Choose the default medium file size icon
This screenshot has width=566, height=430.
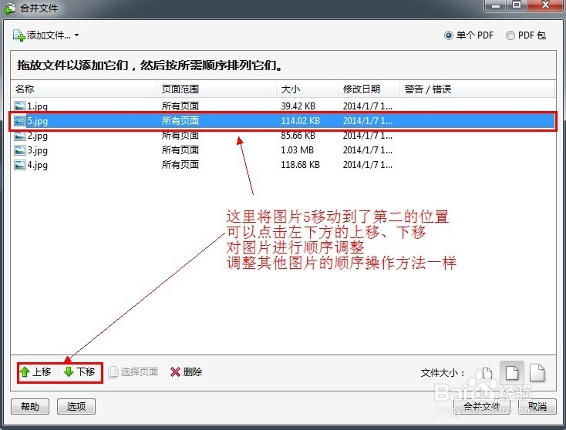click(x=512, y=373)
